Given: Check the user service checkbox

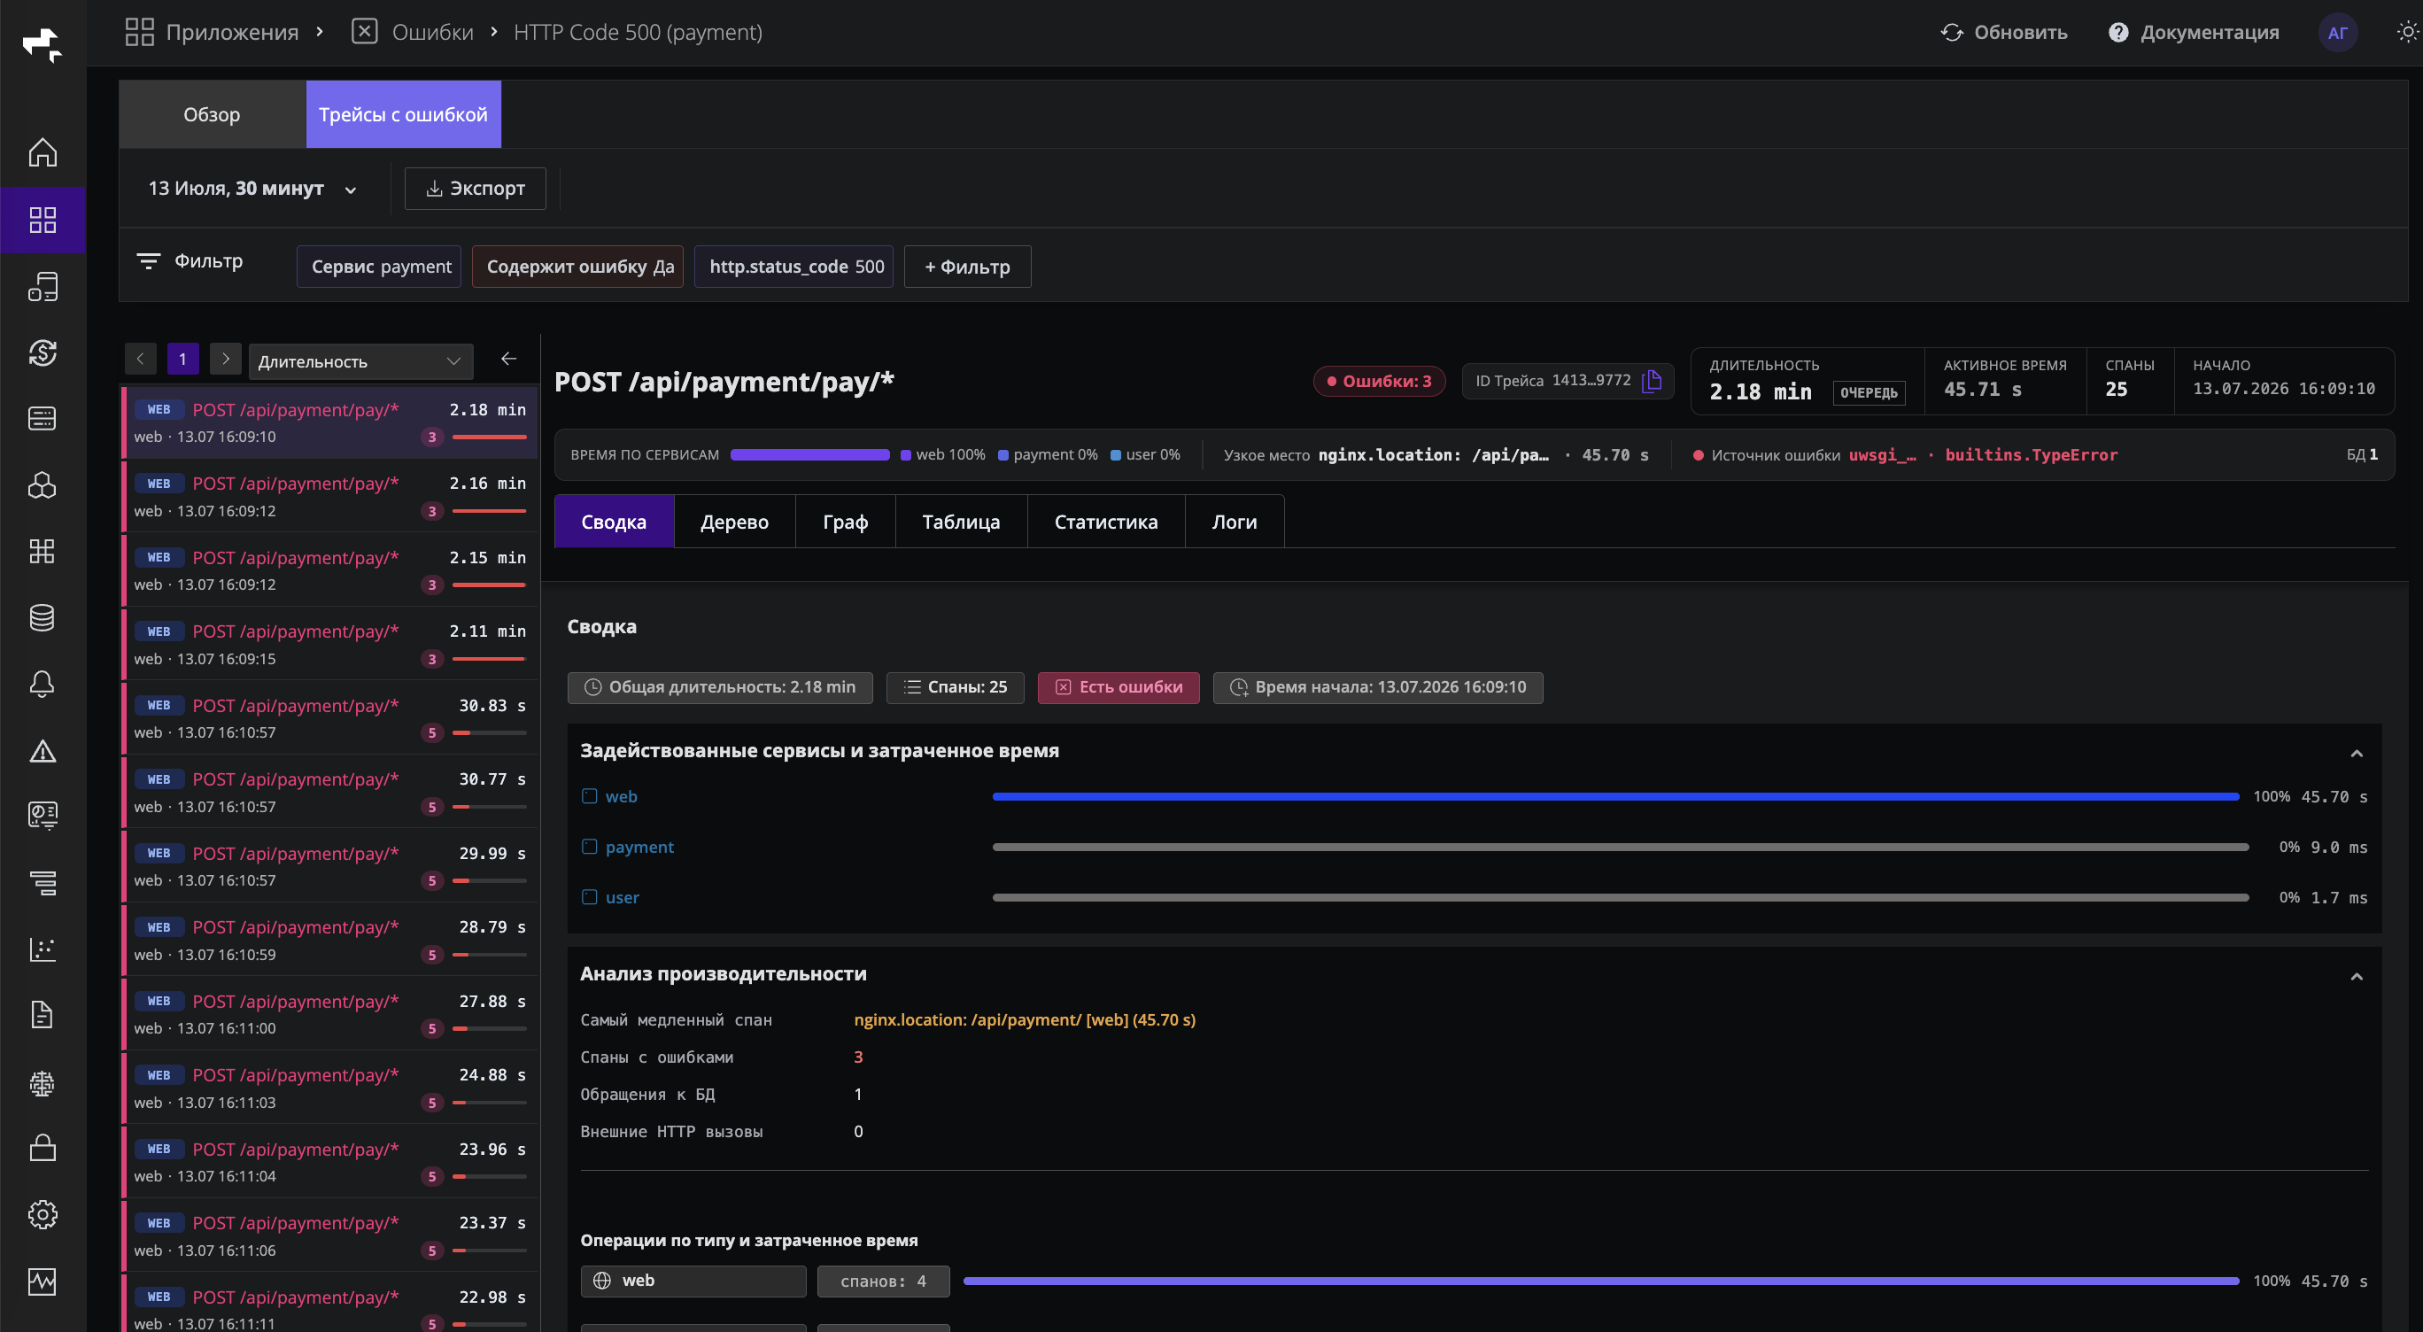Looking at the screenshot, I should coord(590,897).
